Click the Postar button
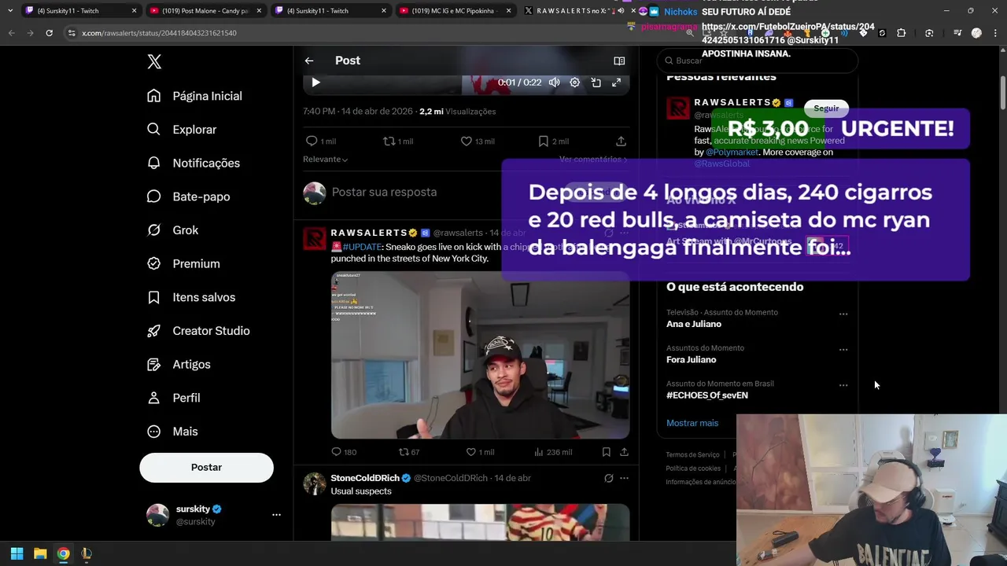Viewport: 1007px width, 566px height. pos(206,467)
